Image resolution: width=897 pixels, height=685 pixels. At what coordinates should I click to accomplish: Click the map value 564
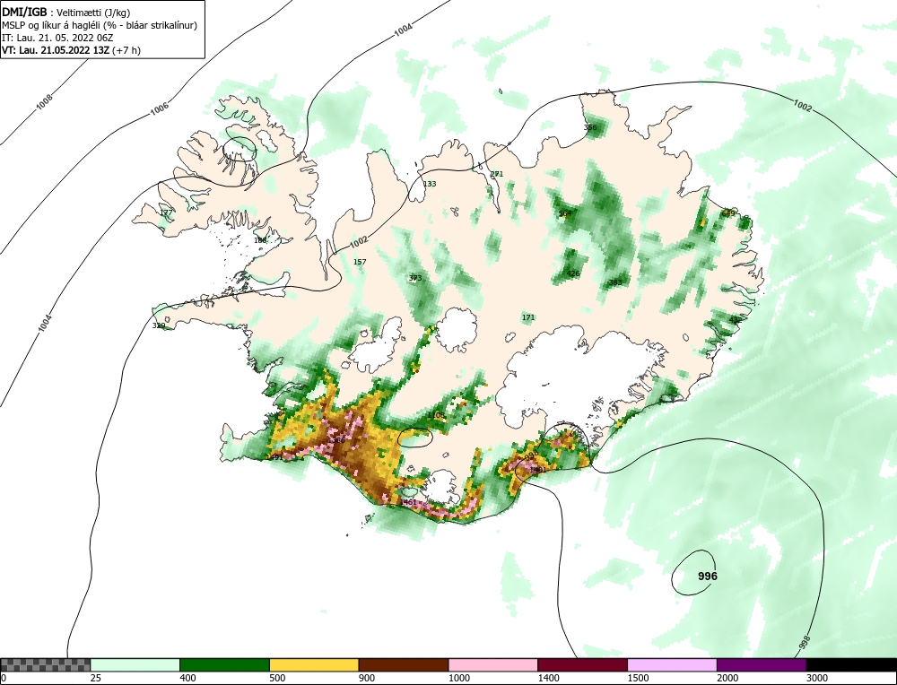pyautogui.click(x=564, y=213)
